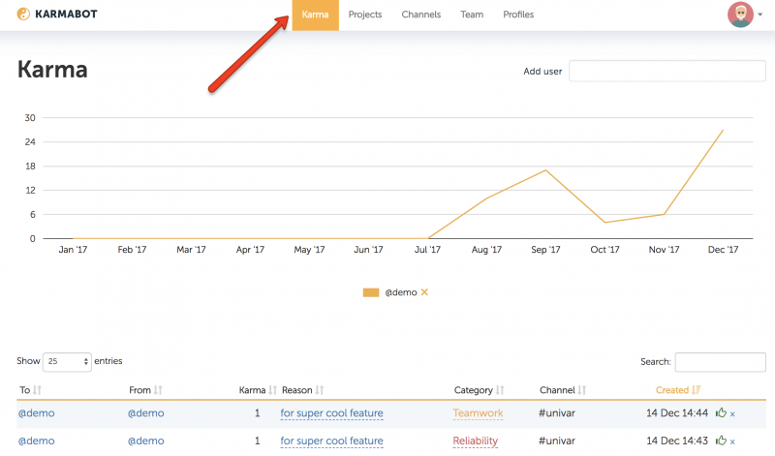
Task: Click the Karmabot logo icon
Action: tap(23, 15)
